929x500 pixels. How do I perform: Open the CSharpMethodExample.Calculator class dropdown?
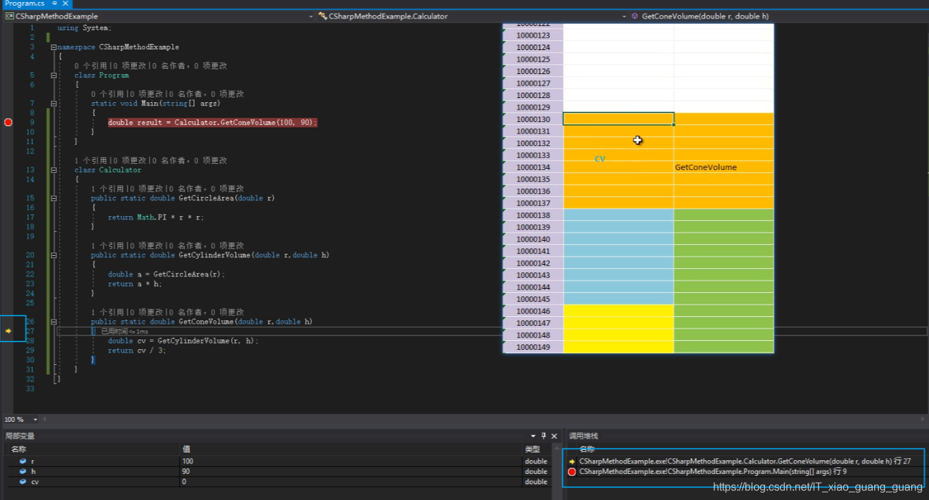point(624,16)
